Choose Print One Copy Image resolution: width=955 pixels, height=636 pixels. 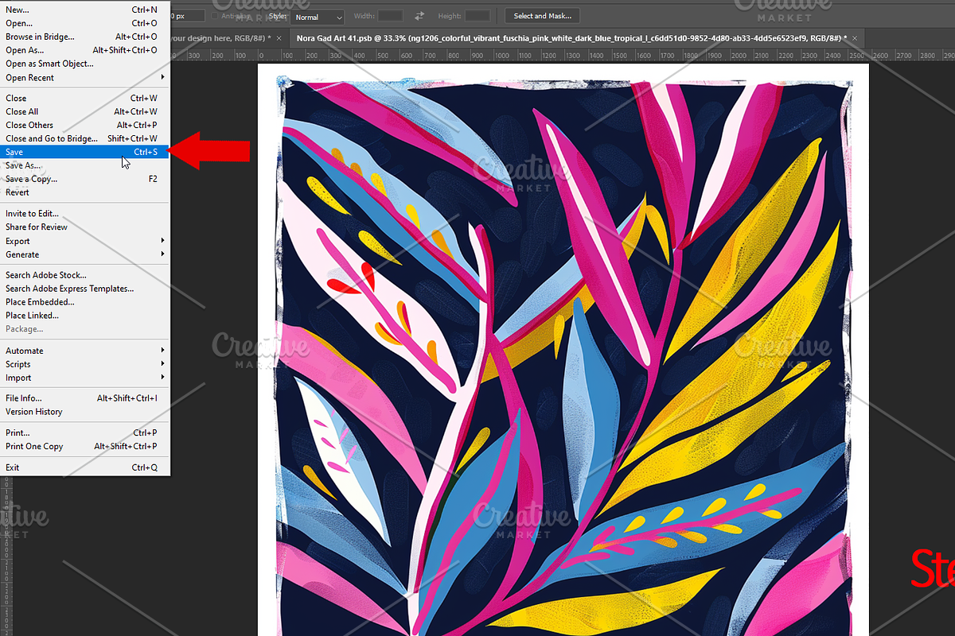(84, 446)
